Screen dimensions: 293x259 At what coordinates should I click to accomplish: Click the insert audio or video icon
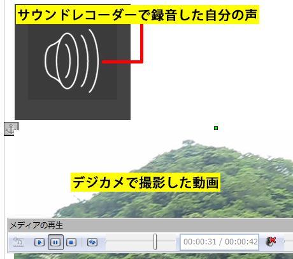click(18, 242)
